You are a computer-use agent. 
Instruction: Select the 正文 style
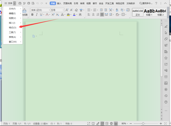138,12
